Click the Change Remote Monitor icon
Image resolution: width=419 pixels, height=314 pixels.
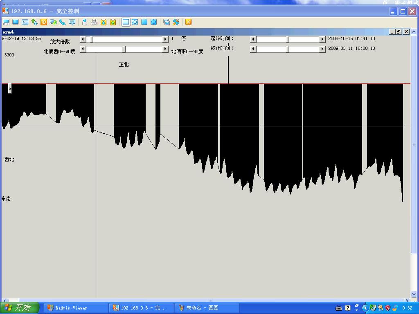[166, 22]
